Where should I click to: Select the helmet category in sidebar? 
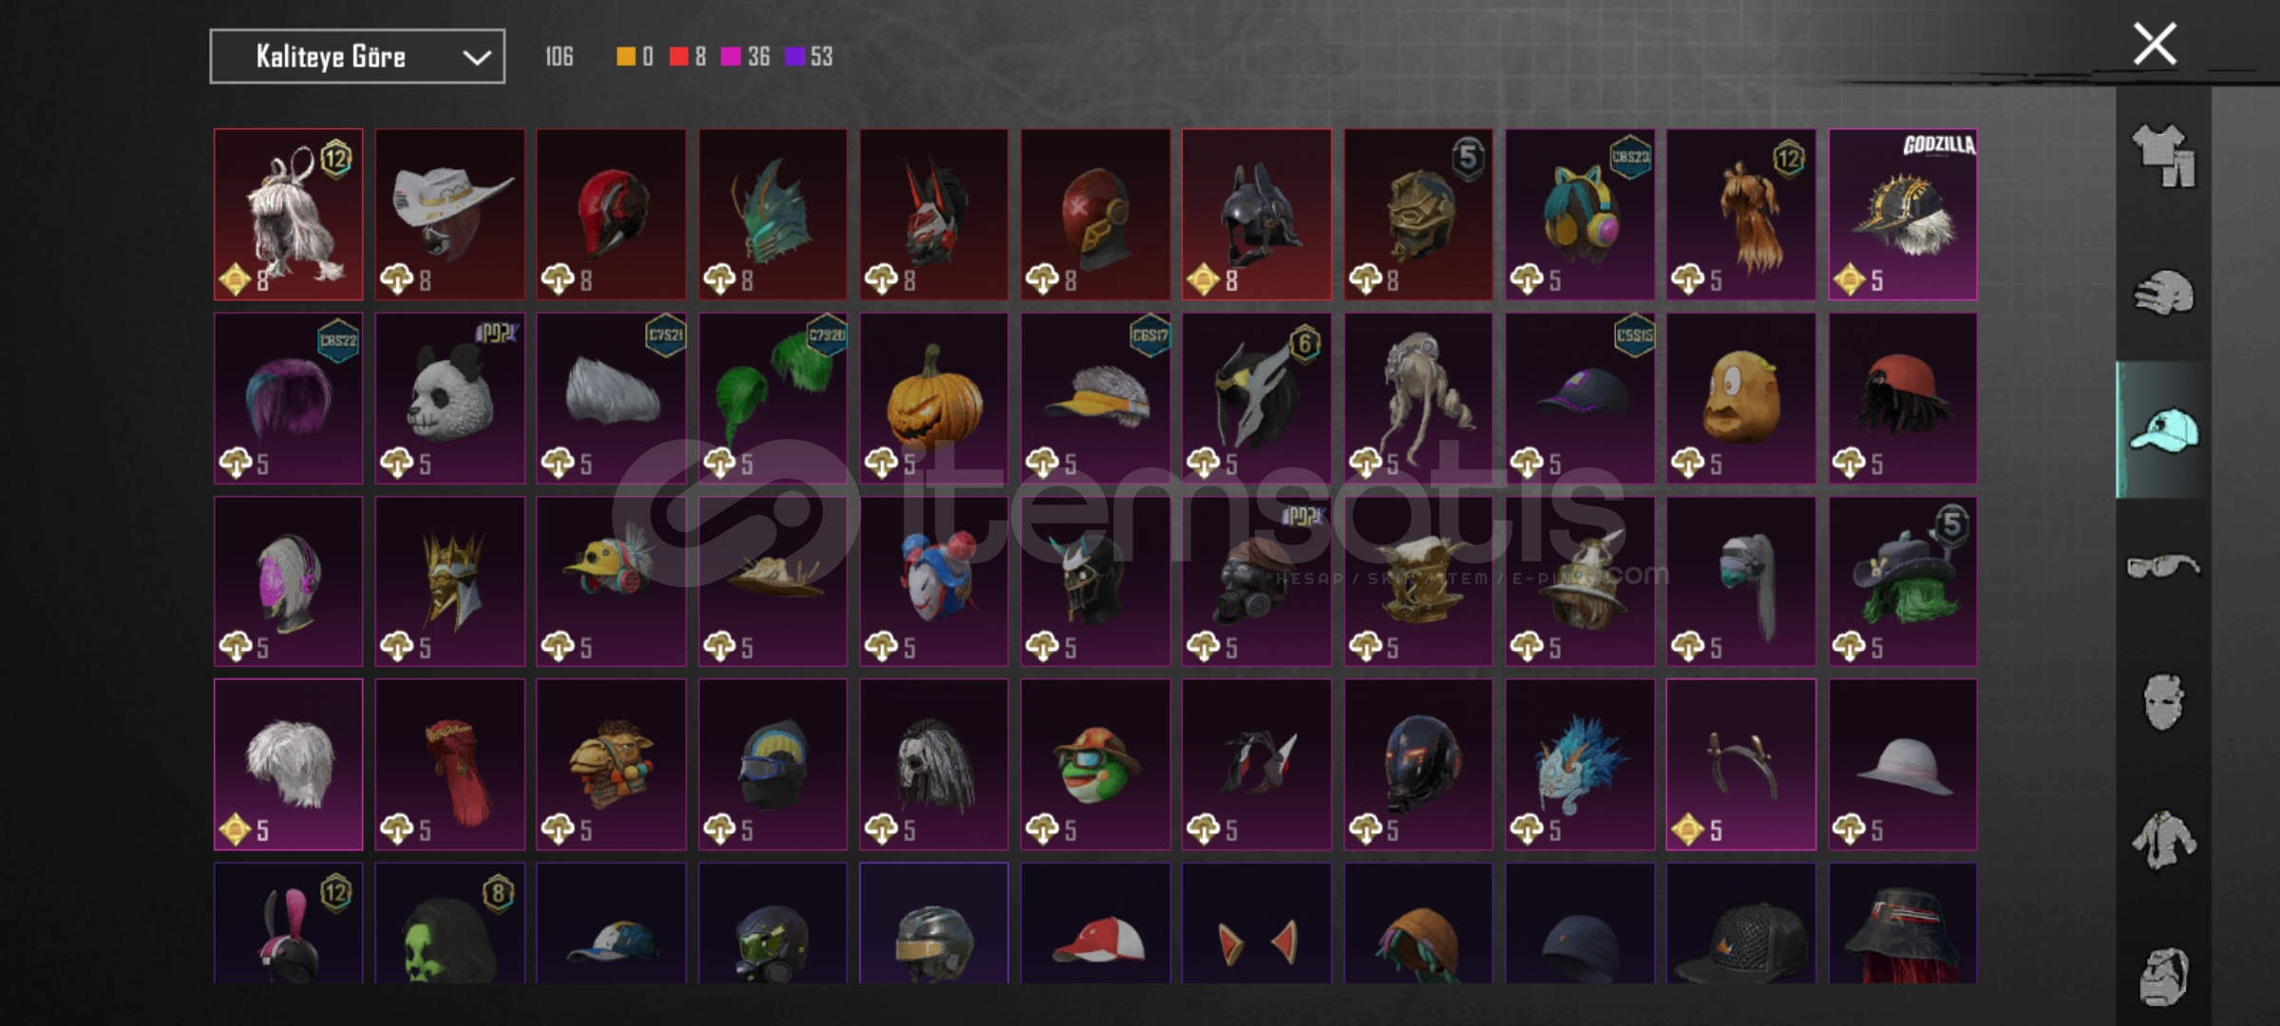tap(2164, 293)
